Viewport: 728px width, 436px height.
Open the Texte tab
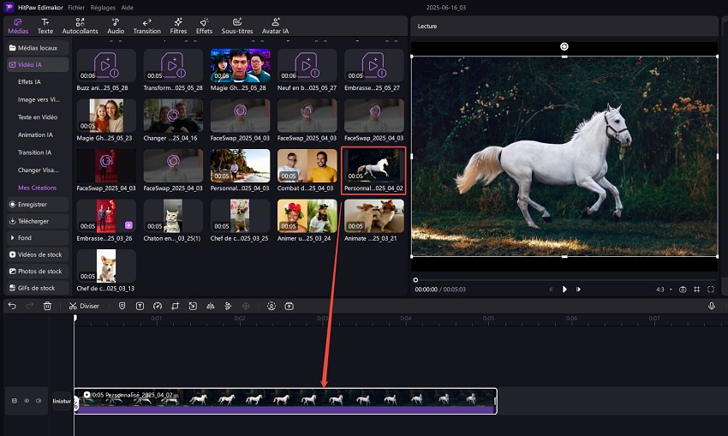(45, 26)
